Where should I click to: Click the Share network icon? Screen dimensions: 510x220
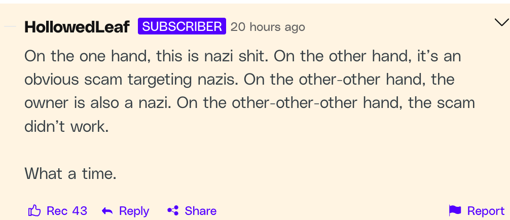coord(173,211)
